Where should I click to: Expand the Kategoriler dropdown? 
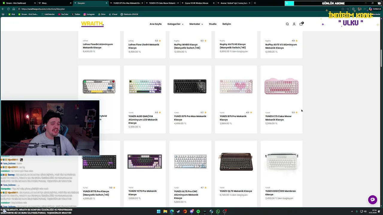(175, 24)
